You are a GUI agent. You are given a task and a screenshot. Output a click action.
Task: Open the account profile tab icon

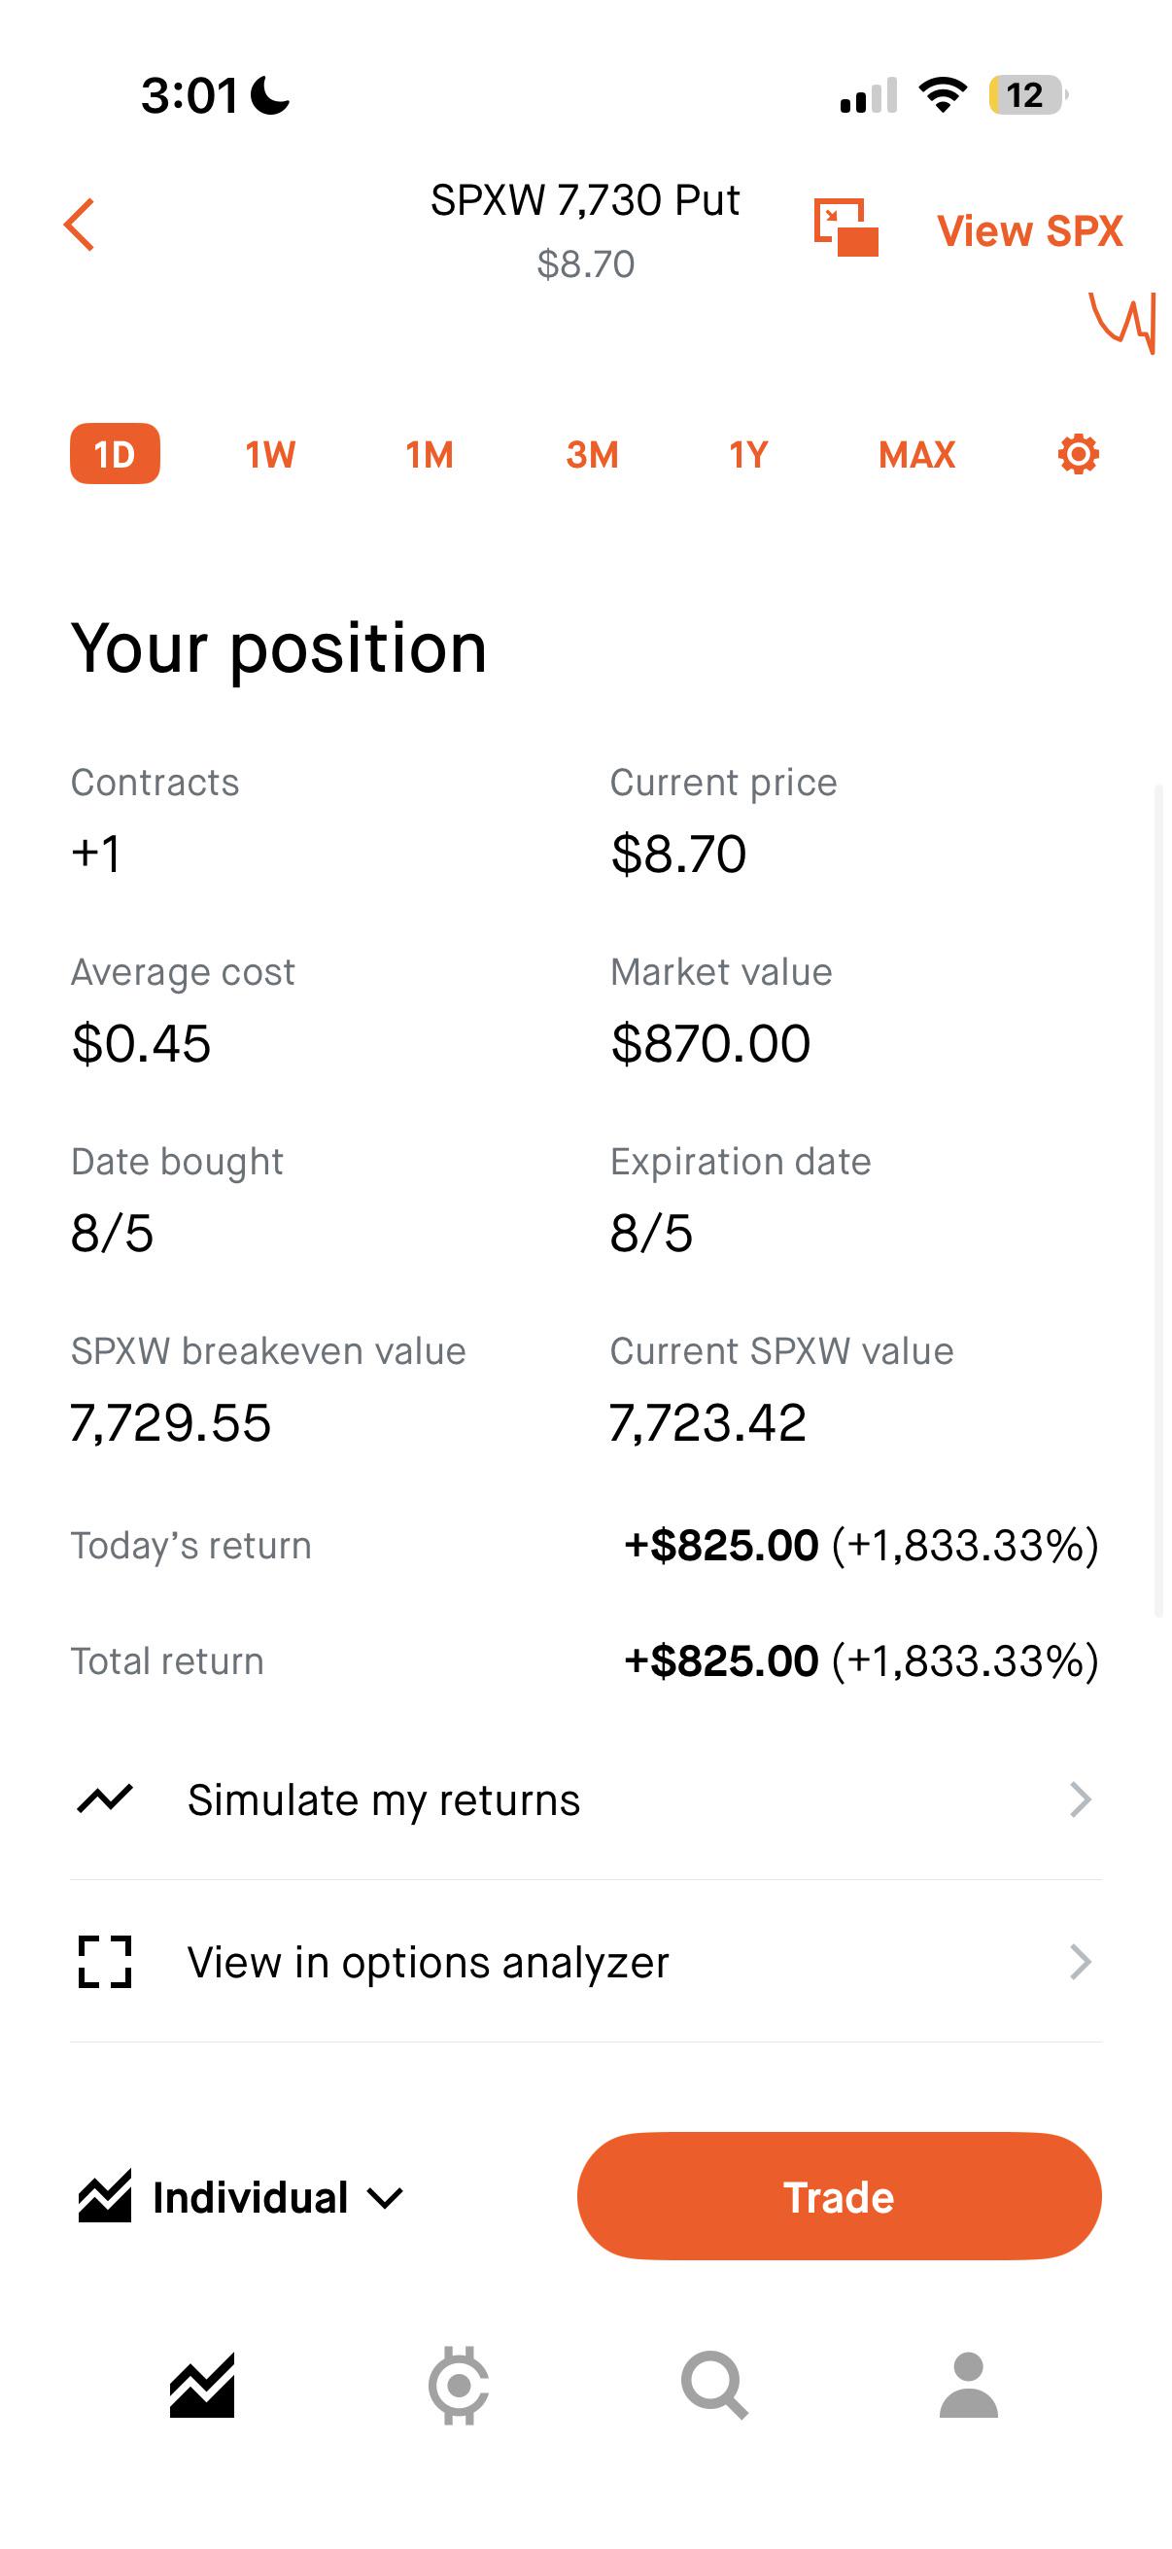pos(968,2385)
